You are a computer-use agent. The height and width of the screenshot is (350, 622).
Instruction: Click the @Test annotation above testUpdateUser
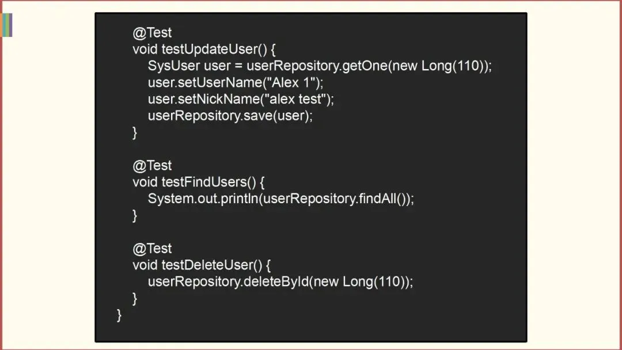click(x=152, y=33)
